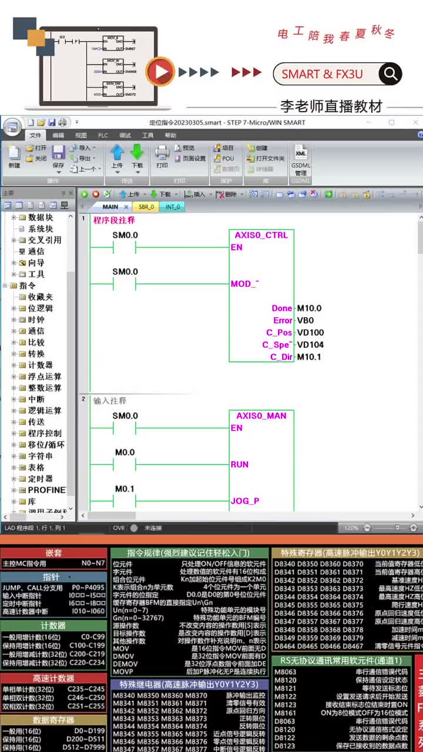Switch to the Tools ribbon tab (工具)
Viewport: 423px width, 752px height.
147,135
